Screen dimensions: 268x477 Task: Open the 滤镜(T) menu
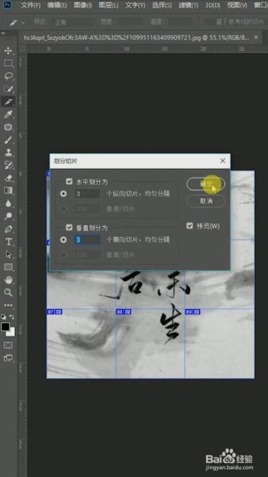pos(188,5)
